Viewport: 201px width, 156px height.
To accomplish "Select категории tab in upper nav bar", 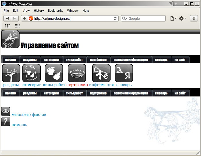I will (51, 60).
